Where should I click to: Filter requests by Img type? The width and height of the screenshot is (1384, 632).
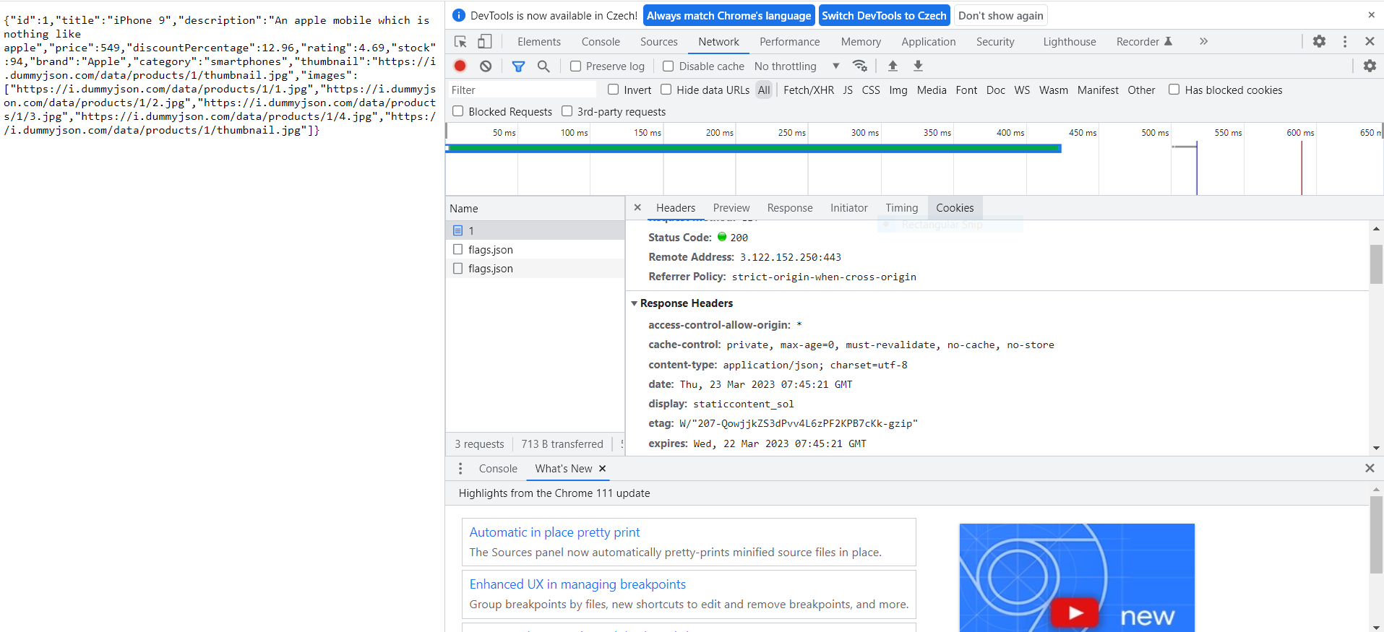pos(898,90)
